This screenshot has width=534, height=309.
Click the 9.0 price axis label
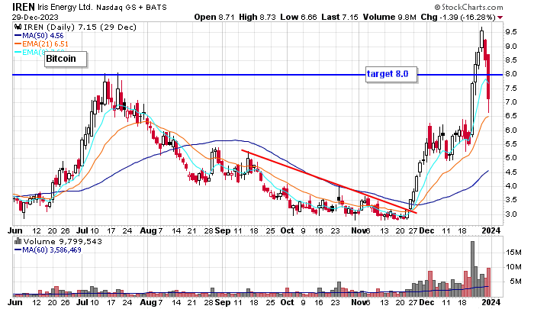(x=511, y=47)
